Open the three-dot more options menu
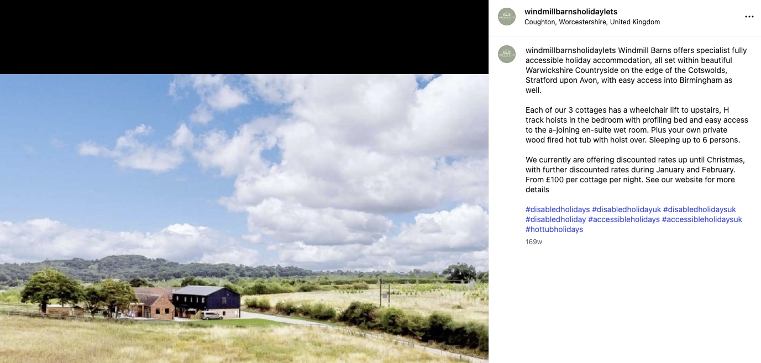The width and height of the screenshot is (761, 363). pyautogui.click(x=749, y=17)
